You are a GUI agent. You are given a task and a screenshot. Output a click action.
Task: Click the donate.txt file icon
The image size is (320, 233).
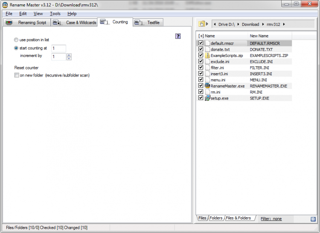207,49
